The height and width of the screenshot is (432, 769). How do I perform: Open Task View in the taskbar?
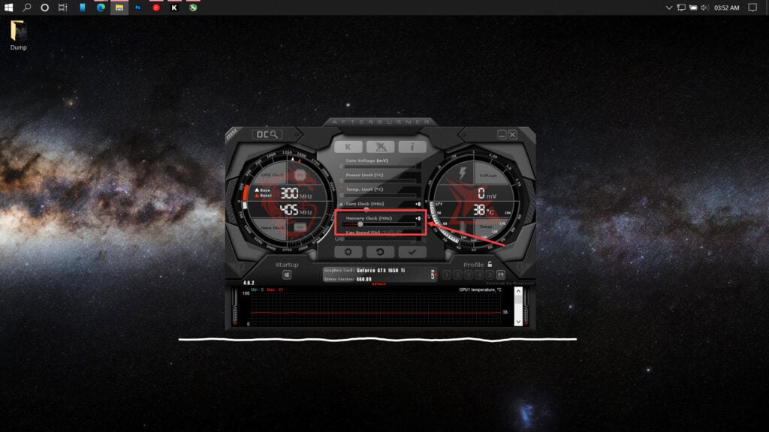click(x=63, y=7)
